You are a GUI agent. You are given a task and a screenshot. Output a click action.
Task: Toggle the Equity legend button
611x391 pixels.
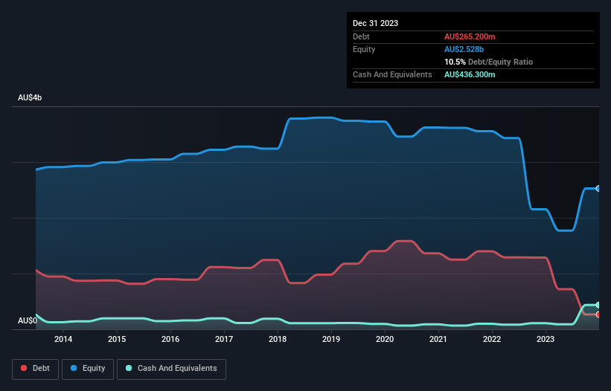point(88,369)
